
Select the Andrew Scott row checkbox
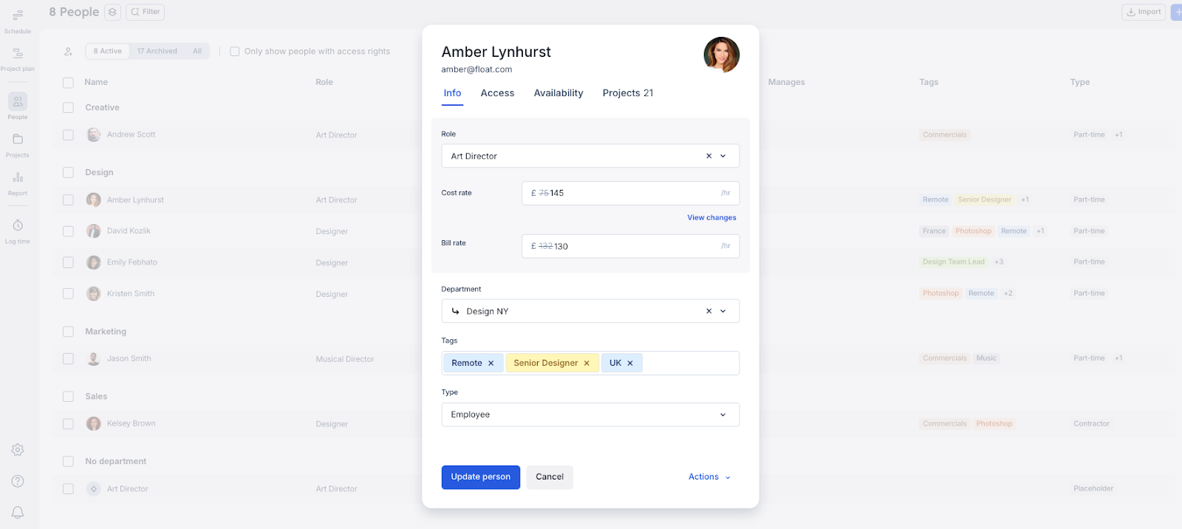(69, 135)
